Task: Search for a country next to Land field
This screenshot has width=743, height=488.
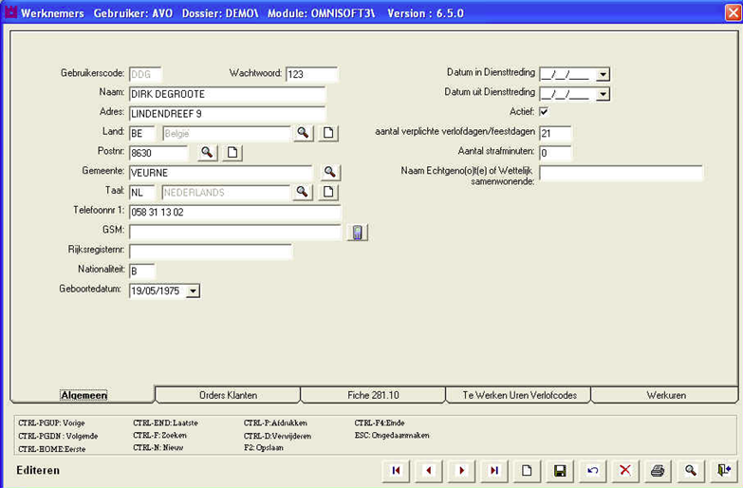Action: click(303, 133)
